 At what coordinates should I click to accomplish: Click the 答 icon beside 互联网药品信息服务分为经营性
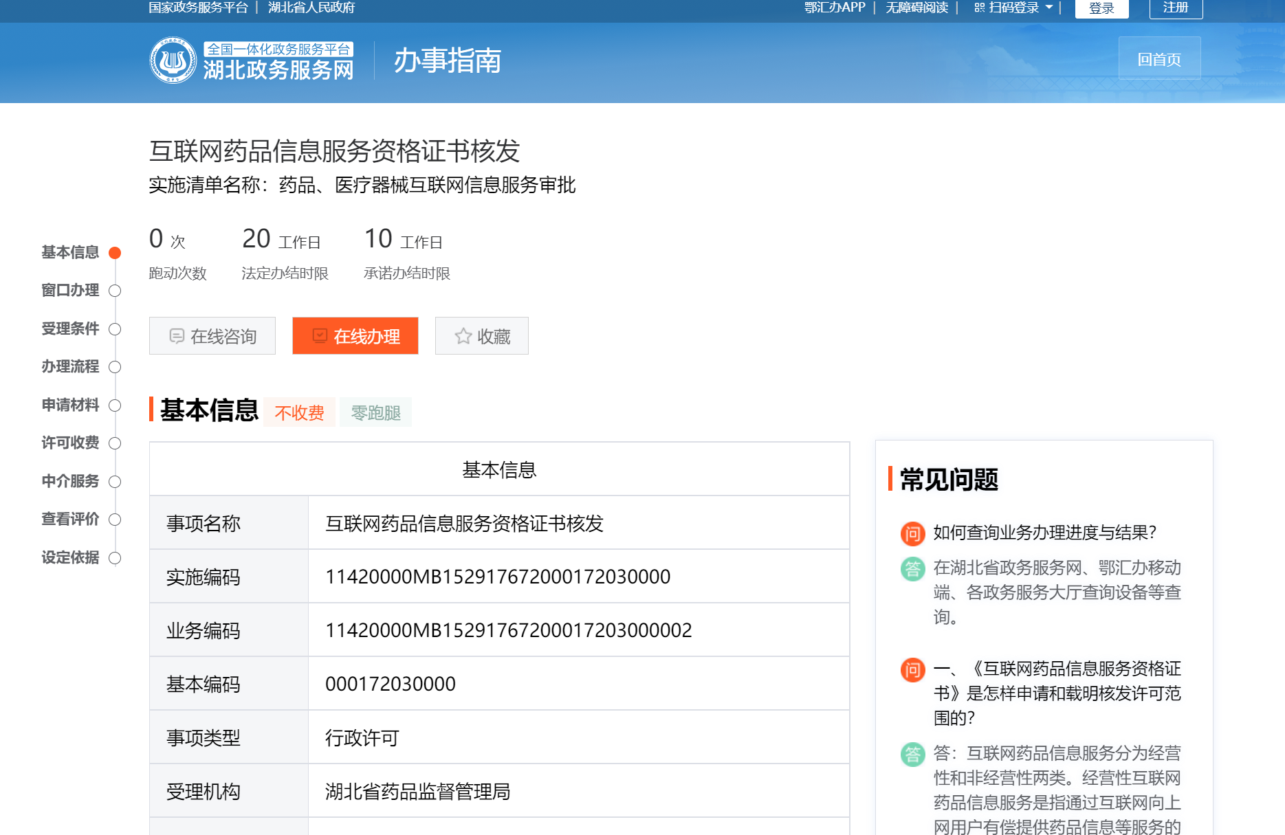pos(912,754)
